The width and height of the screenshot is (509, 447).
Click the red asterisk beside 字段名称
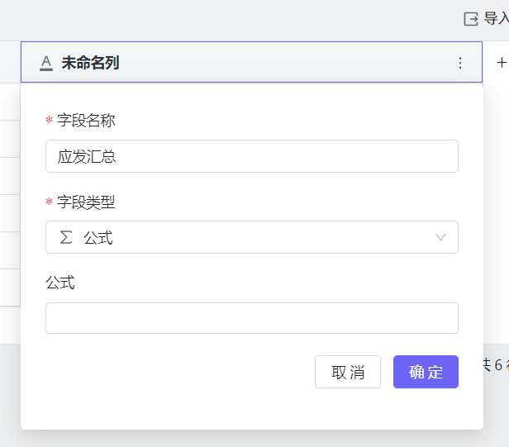(50, 121)
